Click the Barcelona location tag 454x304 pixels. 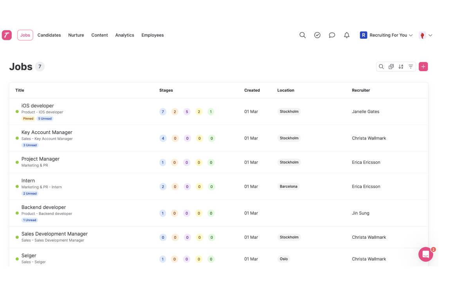pos(288,186)
